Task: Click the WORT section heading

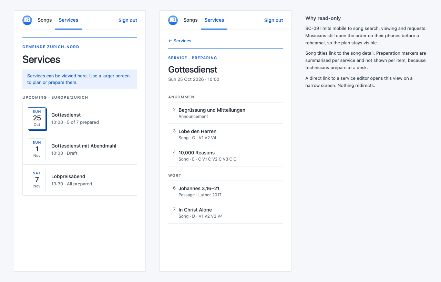Action: pos(175,175)
